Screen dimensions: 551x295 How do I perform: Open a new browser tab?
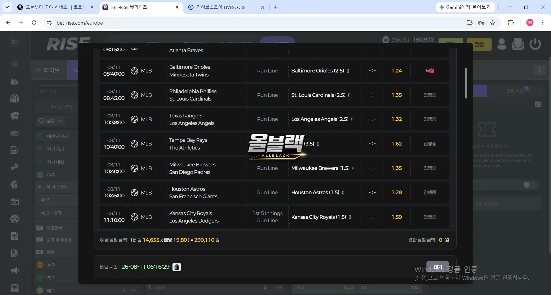tap(276, 7)
